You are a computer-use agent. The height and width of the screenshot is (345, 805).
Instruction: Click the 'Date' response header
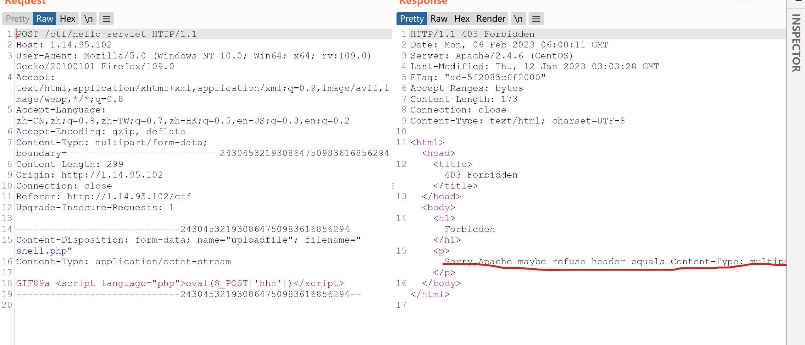click(x=509, y=45)
